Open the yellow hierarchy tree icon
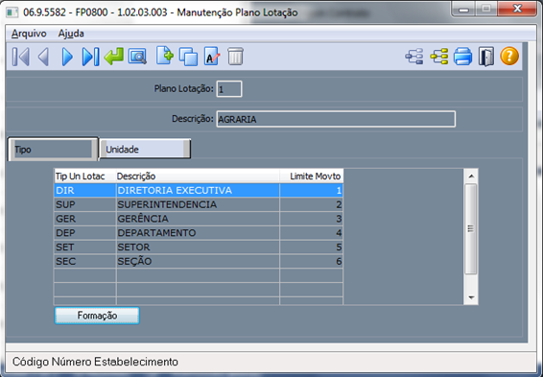543x377 pixels. click(x=439, y=57)
